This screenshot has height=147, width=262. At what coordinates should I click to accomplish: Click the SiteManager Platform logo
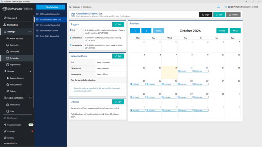(17, 9)
